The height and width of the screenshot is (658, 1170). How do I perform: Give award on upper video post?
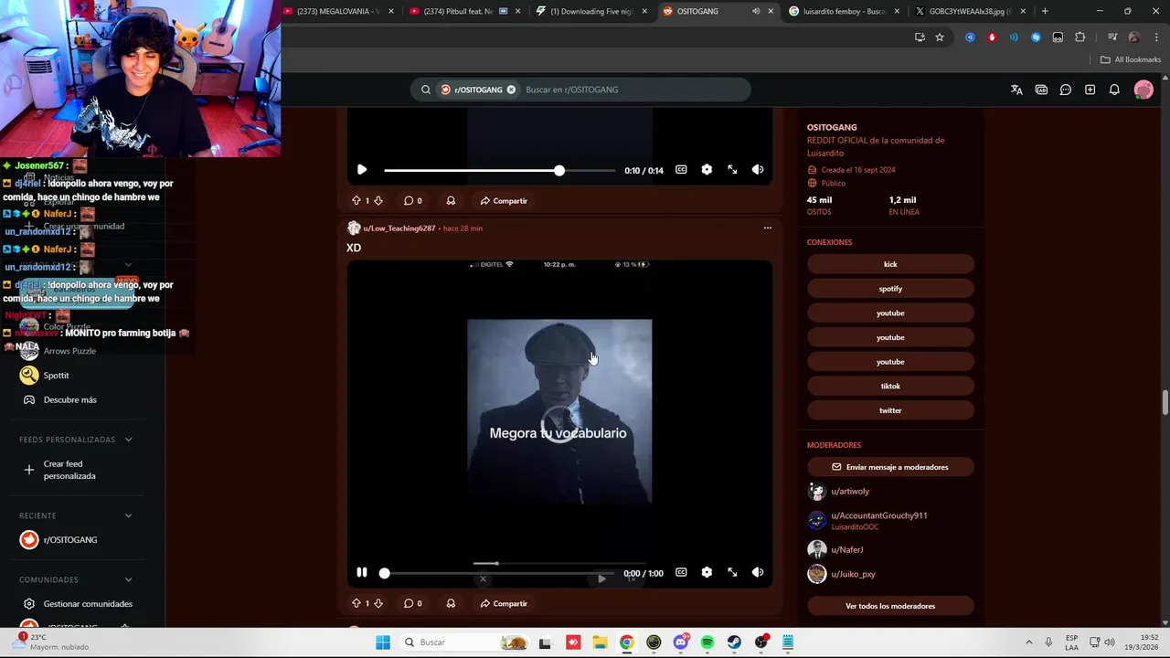pos(451,201)
